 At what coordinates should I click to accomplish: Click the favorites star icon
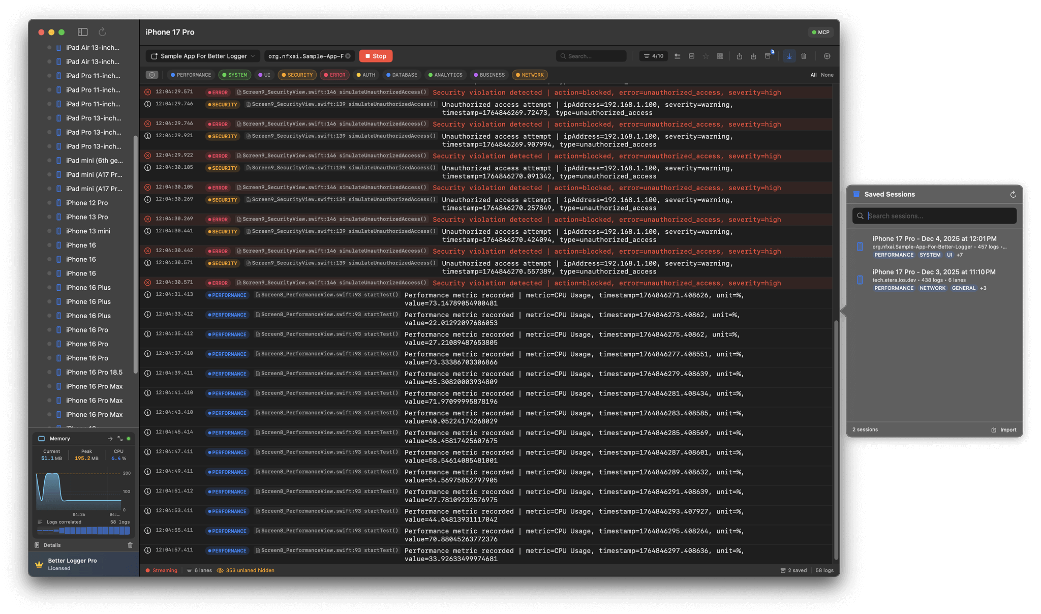pyautogui.click(x=706, y=56)
